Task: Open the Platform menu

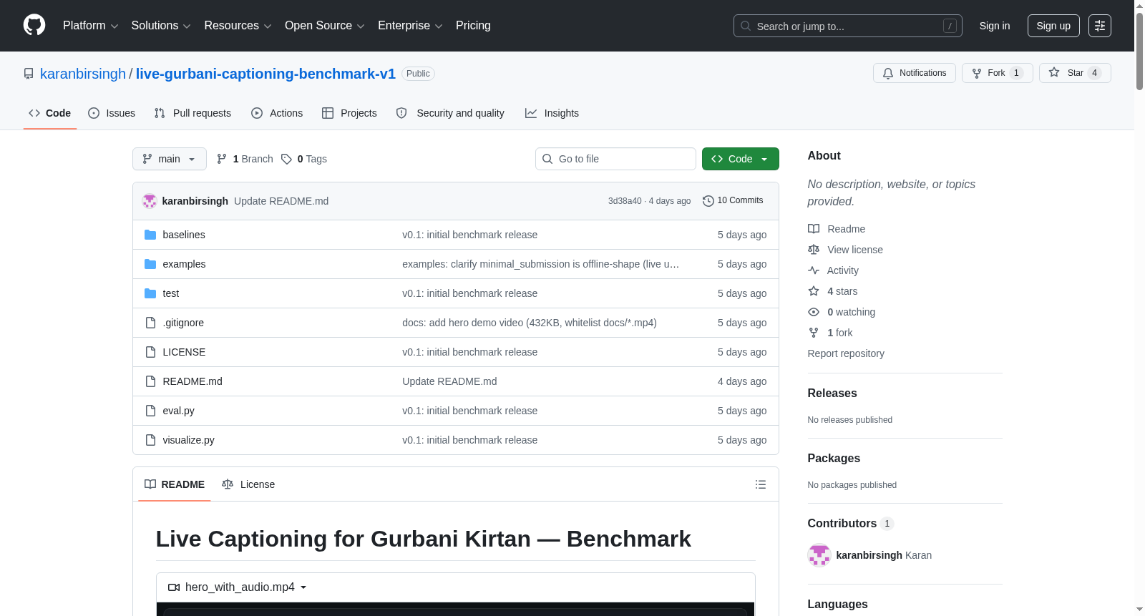Action: coord(90,26)
